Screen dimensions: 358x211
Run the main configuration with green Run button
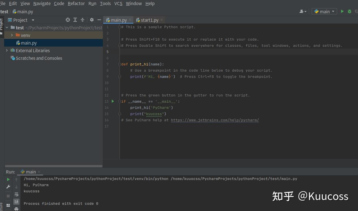342,11
